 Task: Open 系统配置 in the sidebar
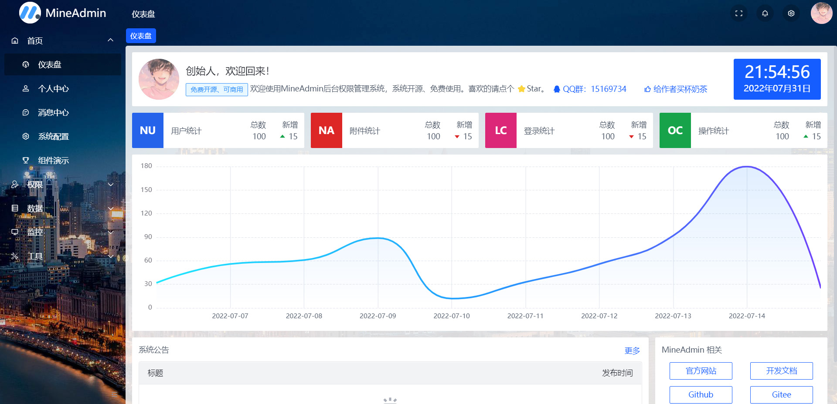click(63, 136)
